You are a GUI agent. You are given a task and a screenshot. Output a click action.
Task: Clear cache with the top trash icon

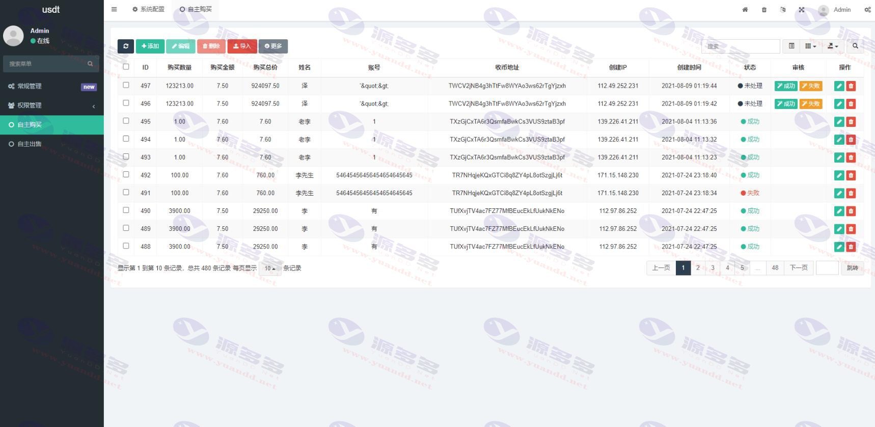coord(764,10)
